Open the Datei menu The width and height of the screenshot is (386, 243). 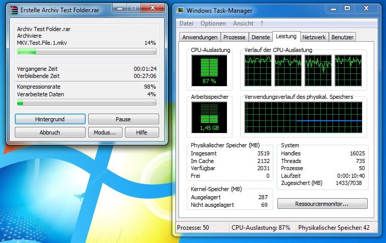186,23
